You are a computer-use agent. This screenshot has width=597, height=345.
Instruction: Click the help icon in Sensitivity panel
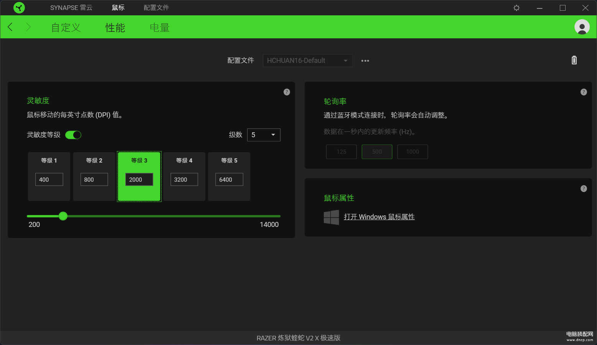(x=287, y=92)
